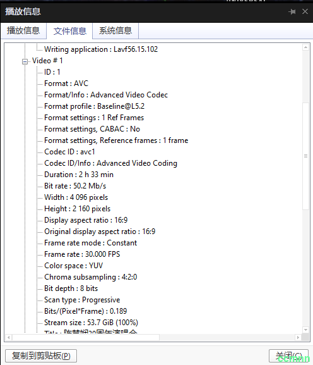
Task: Select the Stream size 53.7 GiB row
Action: point(91,323)
